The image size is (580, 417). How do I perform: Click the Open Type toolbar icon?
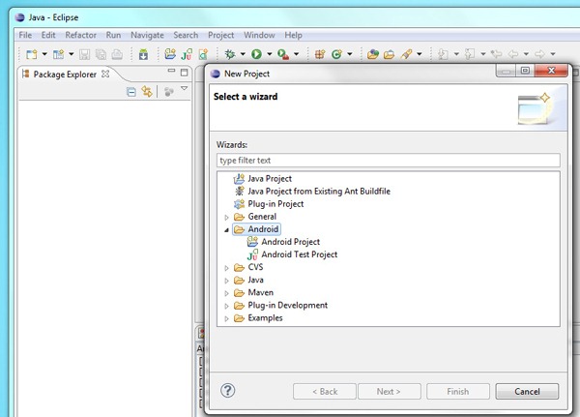373,54
